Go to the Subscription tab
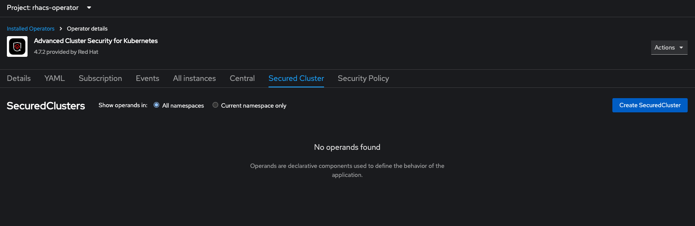This screenshot has width=695, height=226. 100,78
